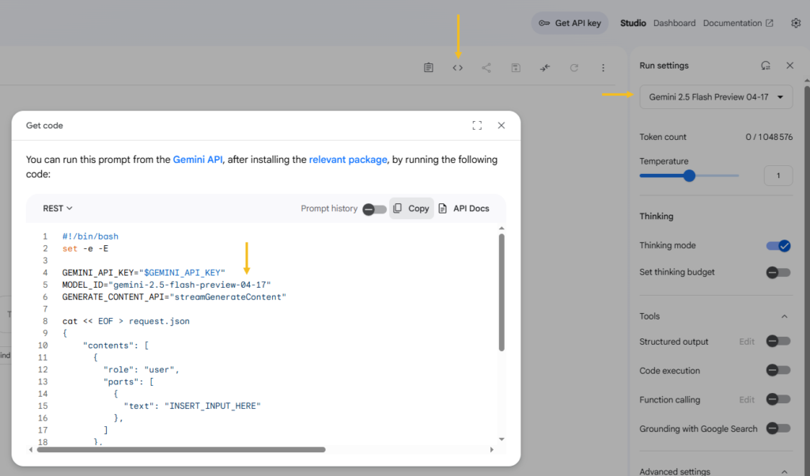The width and height of the screenshot is (810, 476).
Task: Turn on Grounding with Google Search
Action: (x=778, y=429)
